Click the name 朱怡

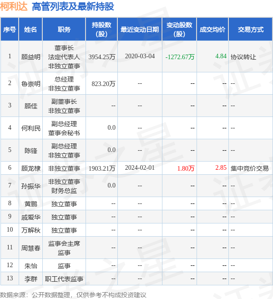pyautogui.click(x=30, y=266)
